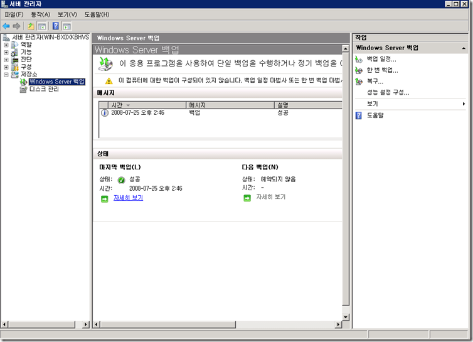Expand the 기능 node
Screen dimensions: 473x342
pos(6,53)
